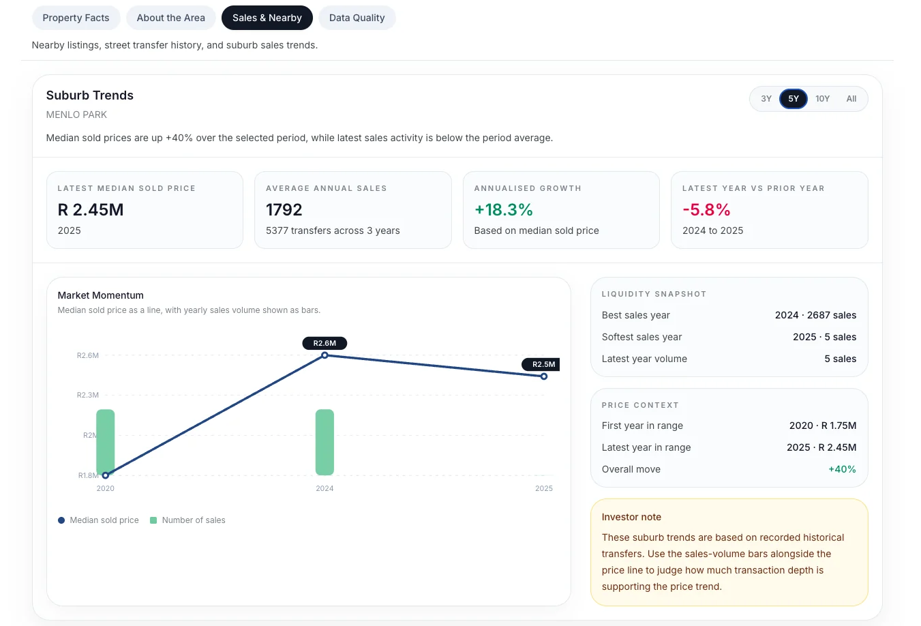The height and width of the screenshot is (626, 921).
Task: Click the LIQUIDITY SNAPSHOT section header
Action: point(654,294)
